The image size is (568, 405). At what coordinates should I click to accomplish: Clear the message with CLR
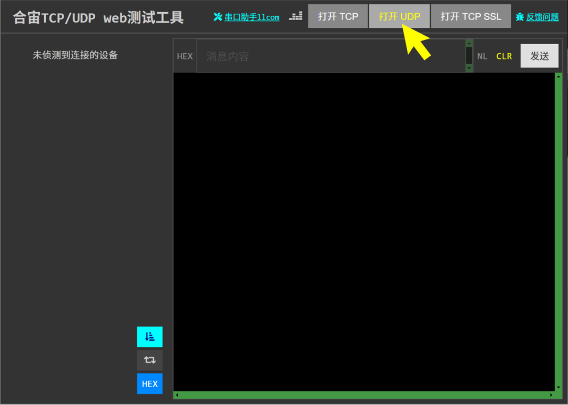click(504, 56)
